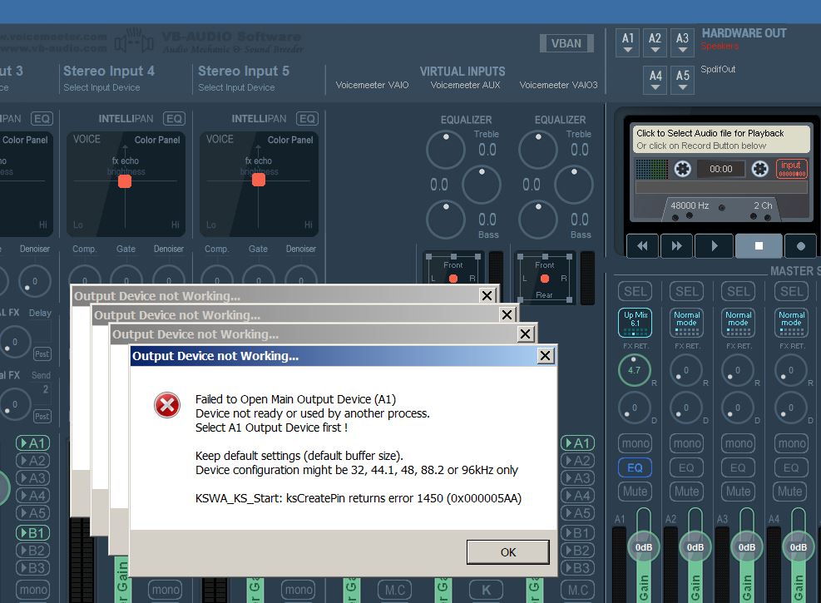Select the A2 master bus SEL button
The image size is (821, 603).
click(686, 292)
